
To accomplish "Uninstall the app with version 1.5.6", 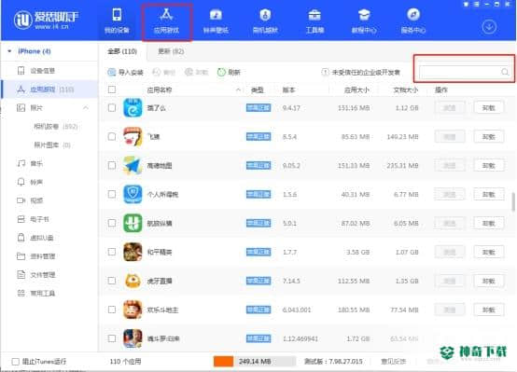I will [489, 194].
